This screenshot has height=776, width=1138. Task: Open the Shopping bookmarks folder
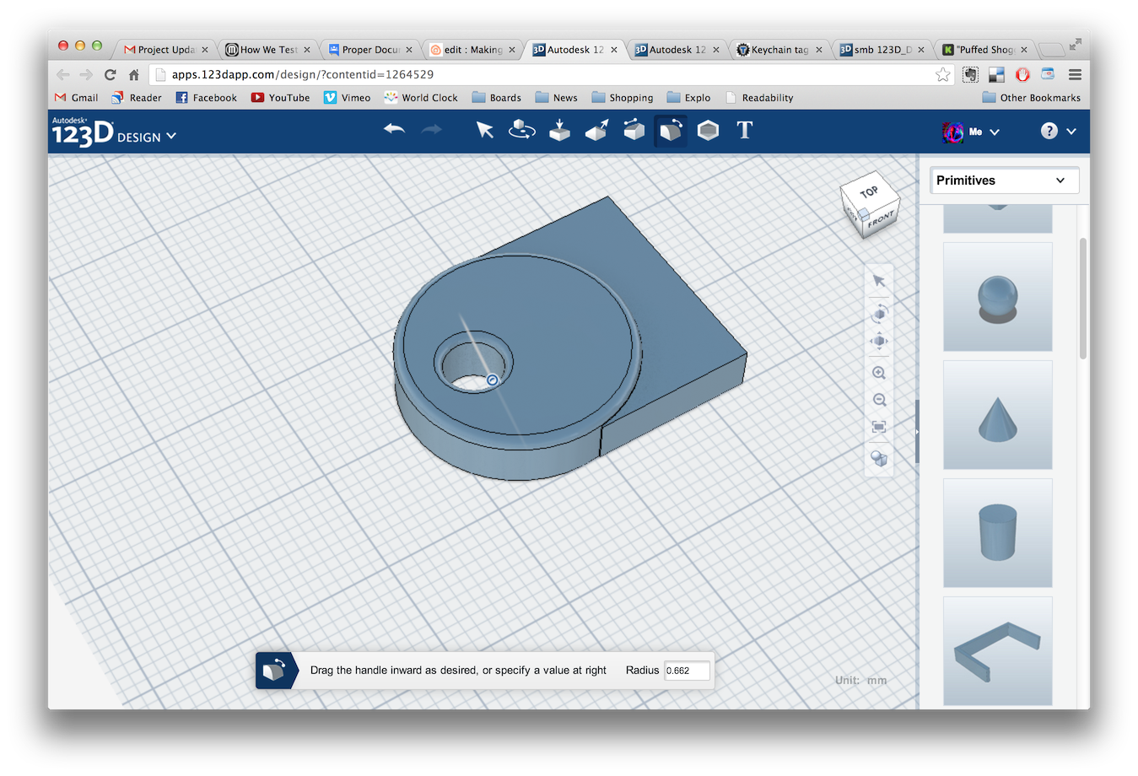click(x=623, y=98)
